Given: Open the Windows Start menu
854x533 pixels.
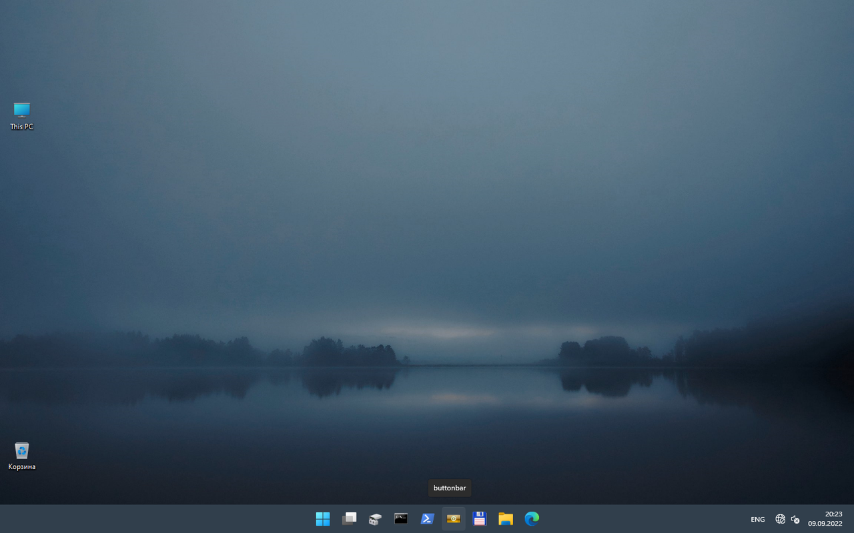Looking at the screenshot, I should point(323,519).
